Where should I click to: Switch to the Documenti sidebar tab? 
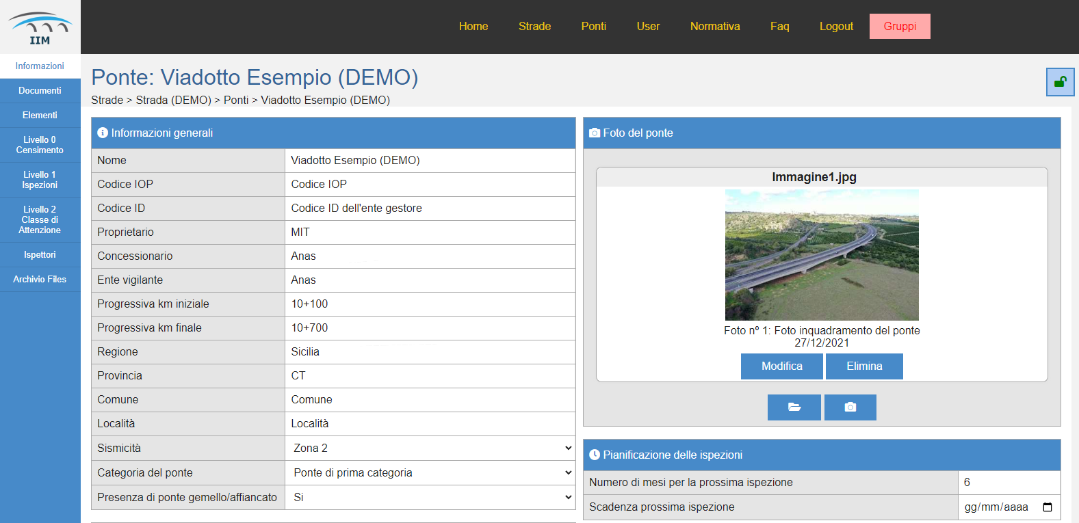pyautogui.click(x=40, y=91)
